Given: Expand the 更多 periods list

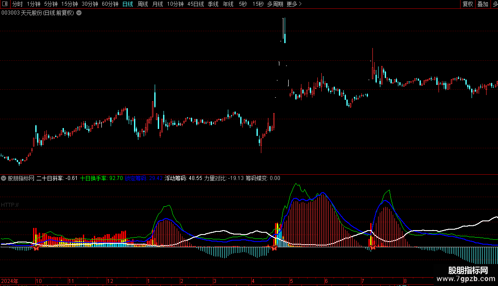Looking at the screenshot, I should coord(294,4).
